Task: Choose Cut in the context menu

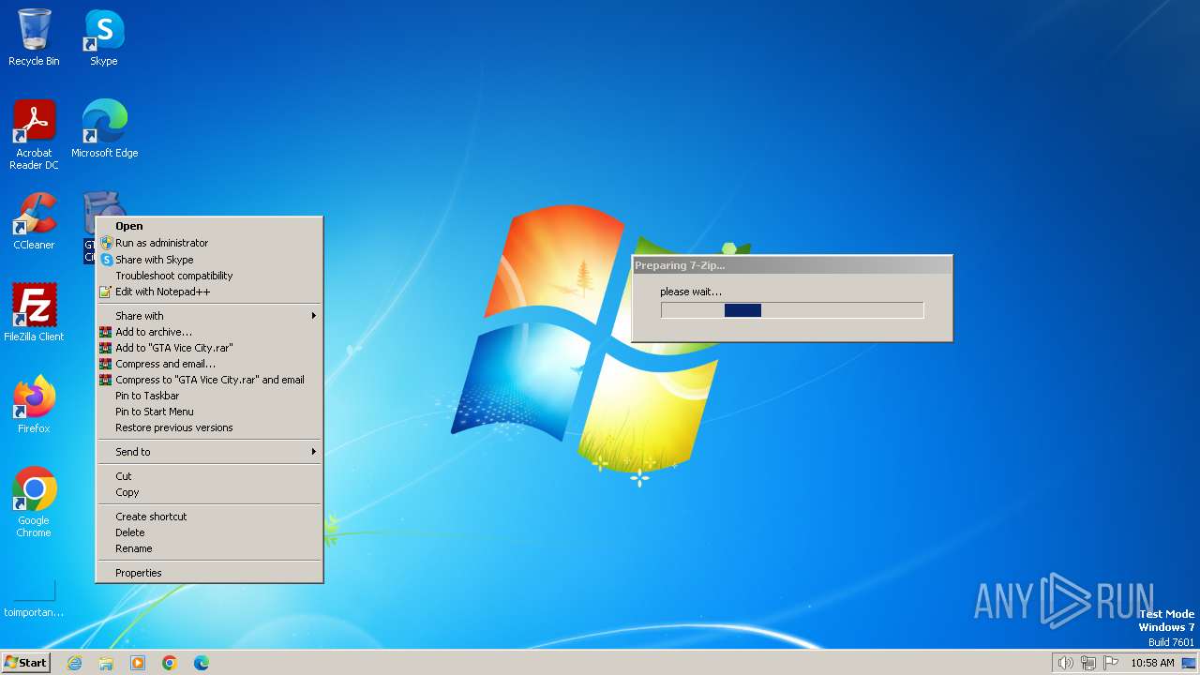Action: point(209,476)
